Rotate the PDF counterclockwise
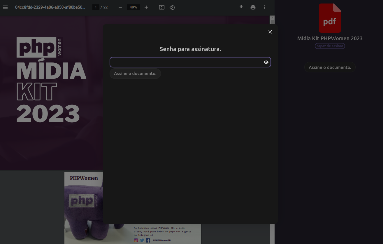This screenshot has height=244, width=383. 172,7
